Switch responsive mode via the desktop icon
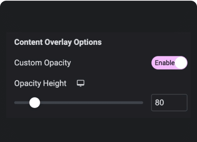Image resolution: width=197 pixels, height=142 pixels. 80,83
